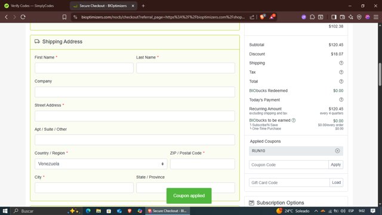Click the Load gift card button
The height and width of the screenshot is (215, 382).
336,182
